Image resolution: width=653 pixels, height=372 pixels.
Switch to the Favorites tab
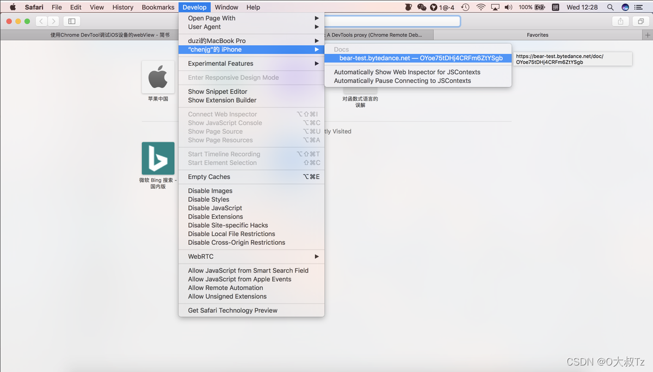[538, 35]
